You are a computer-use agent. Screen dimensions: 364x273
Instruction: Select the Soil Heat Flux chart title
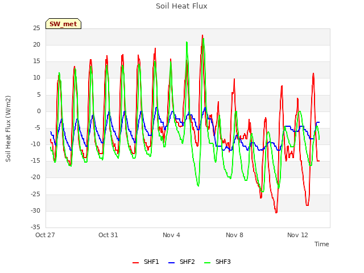(x=181, y=6)
